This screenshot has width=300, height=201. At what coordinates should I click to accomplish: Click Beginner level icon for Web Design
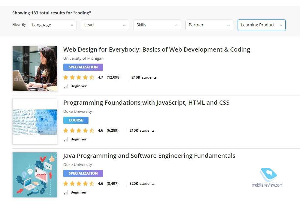point(66,86)
